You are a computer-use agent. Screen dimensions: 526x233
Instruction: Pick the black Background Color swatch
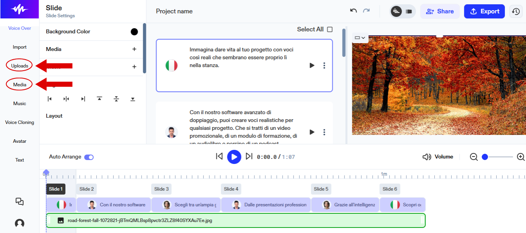(134, 32)
